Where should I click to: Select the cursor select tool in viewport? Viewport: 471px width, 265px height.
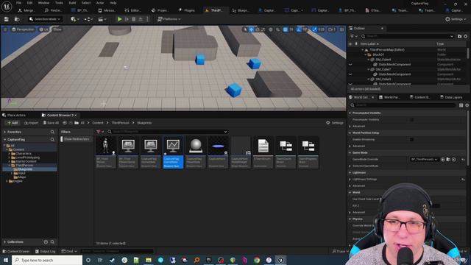pos(245,29)
